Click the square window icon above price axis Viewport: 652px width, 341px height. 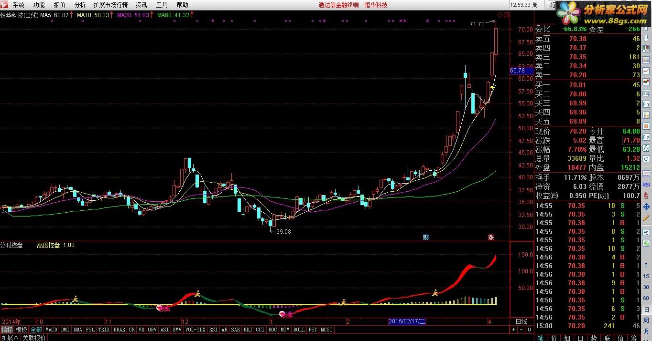[x=506, y=15]
